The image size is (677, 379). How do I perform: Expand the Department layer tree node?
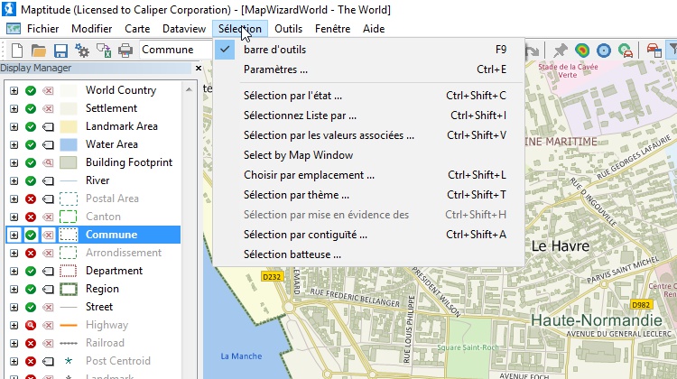tap(14, 271)
